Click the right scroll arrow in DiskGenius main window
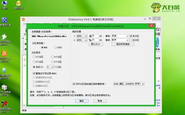This screenshot has width=185, height=115. pyautogui.click(x=159, y=81)
